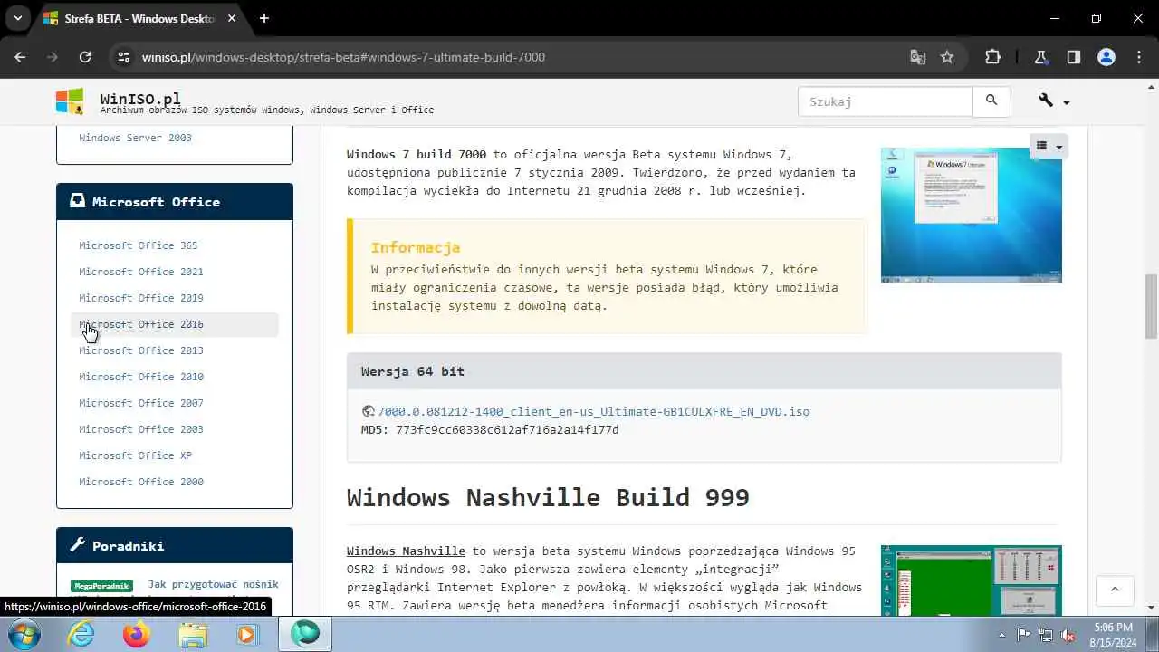
Task: Open Microsoft Office 2013 link
Action: (x=140, y=350)
